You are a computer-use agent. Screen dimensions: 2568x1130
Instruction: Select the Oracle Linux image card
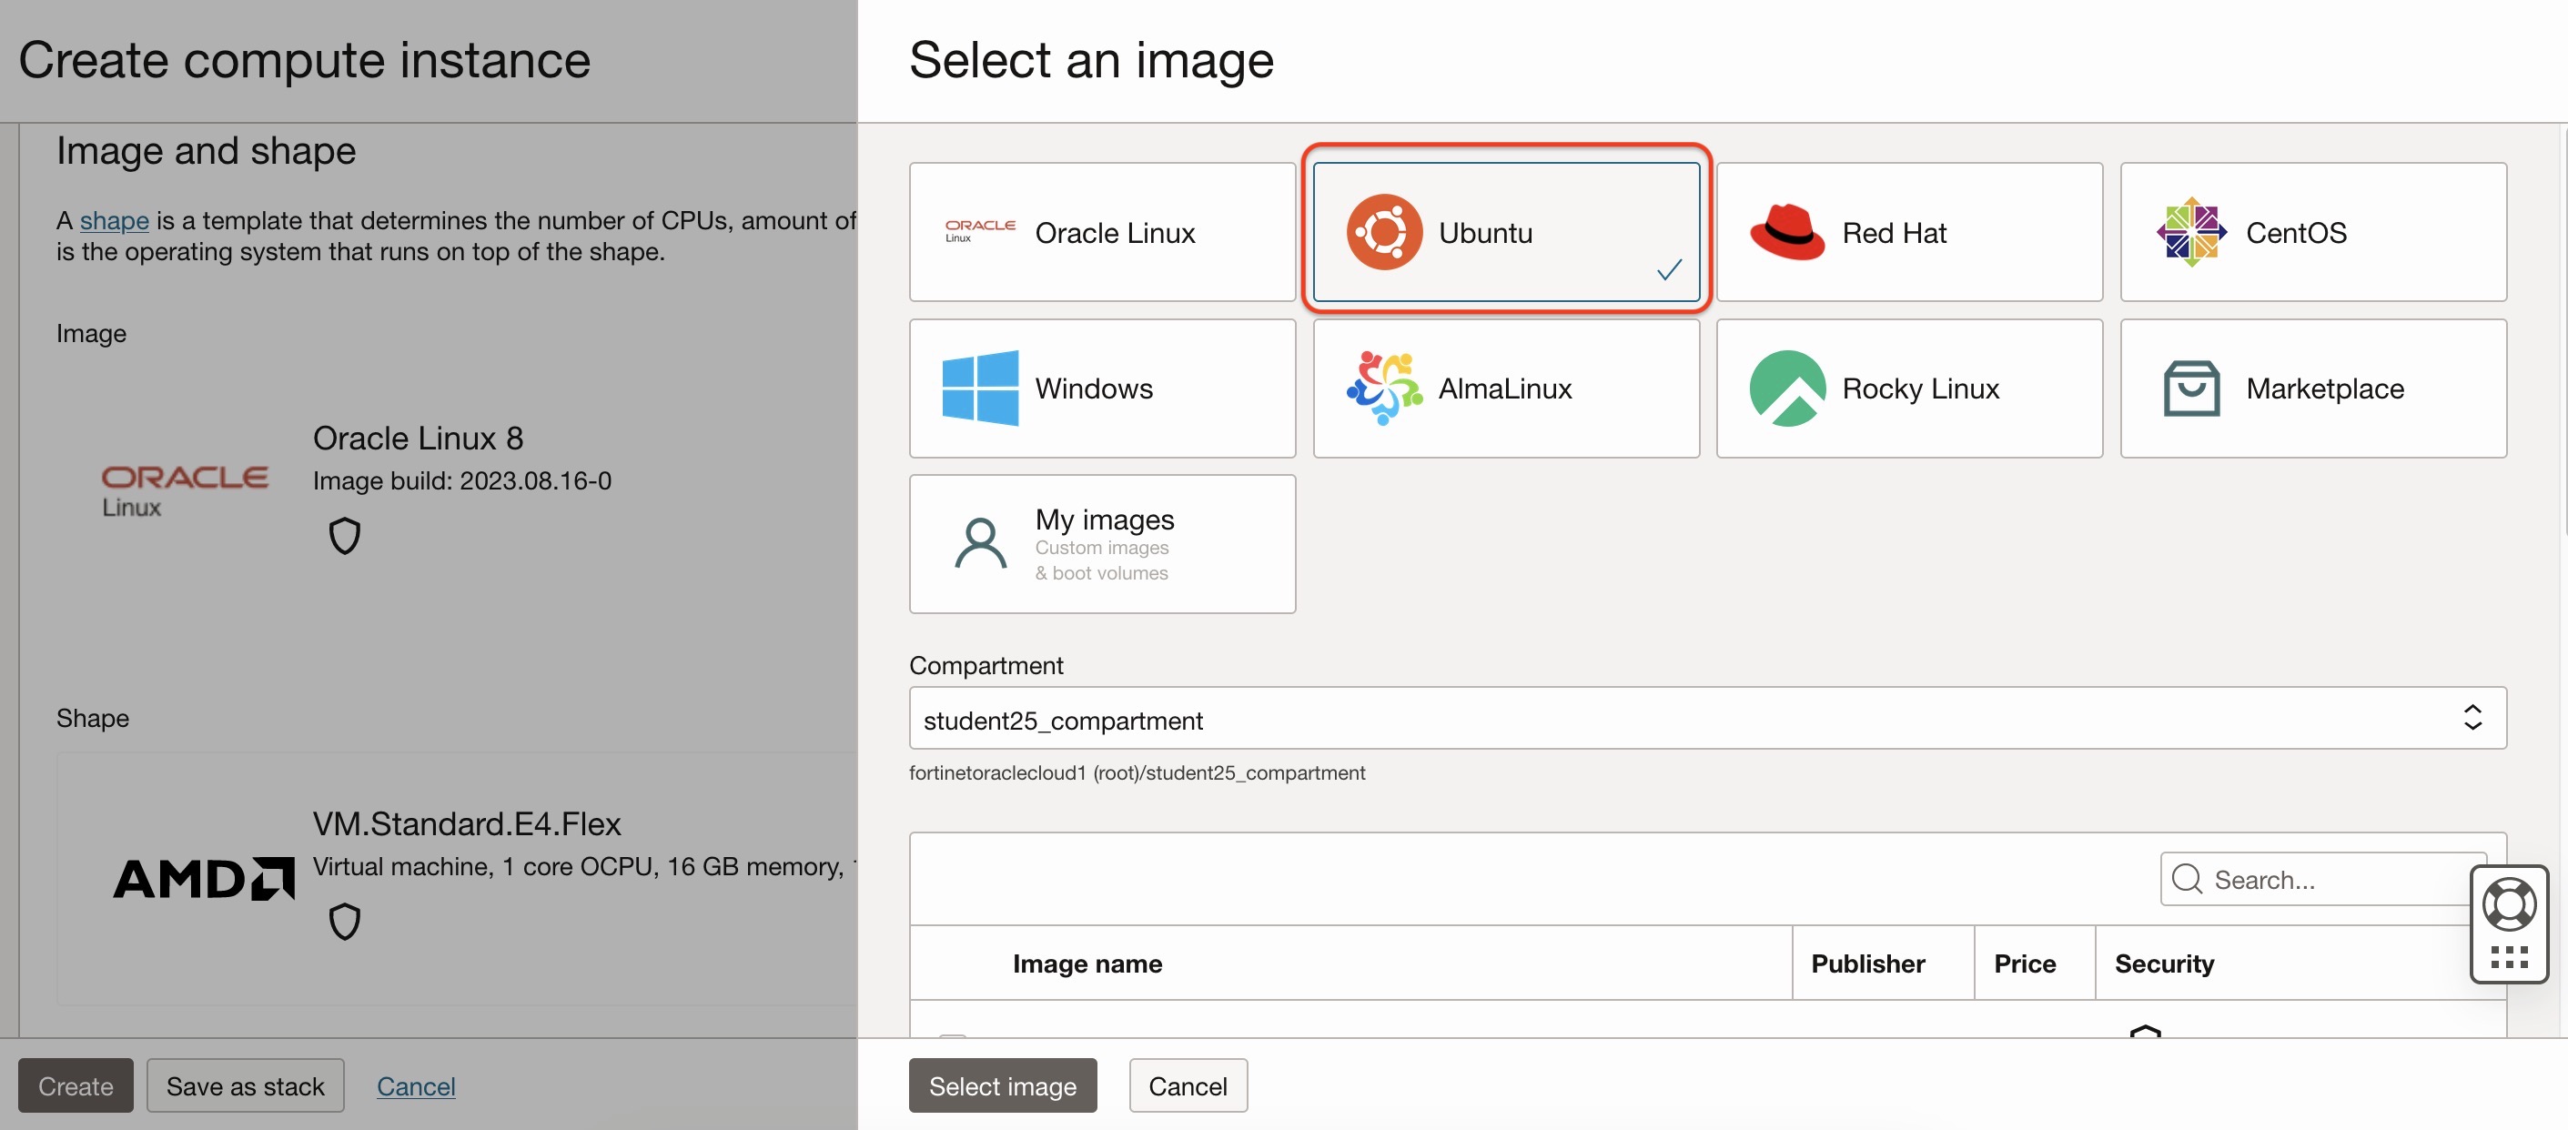(x=1102, y=232)
